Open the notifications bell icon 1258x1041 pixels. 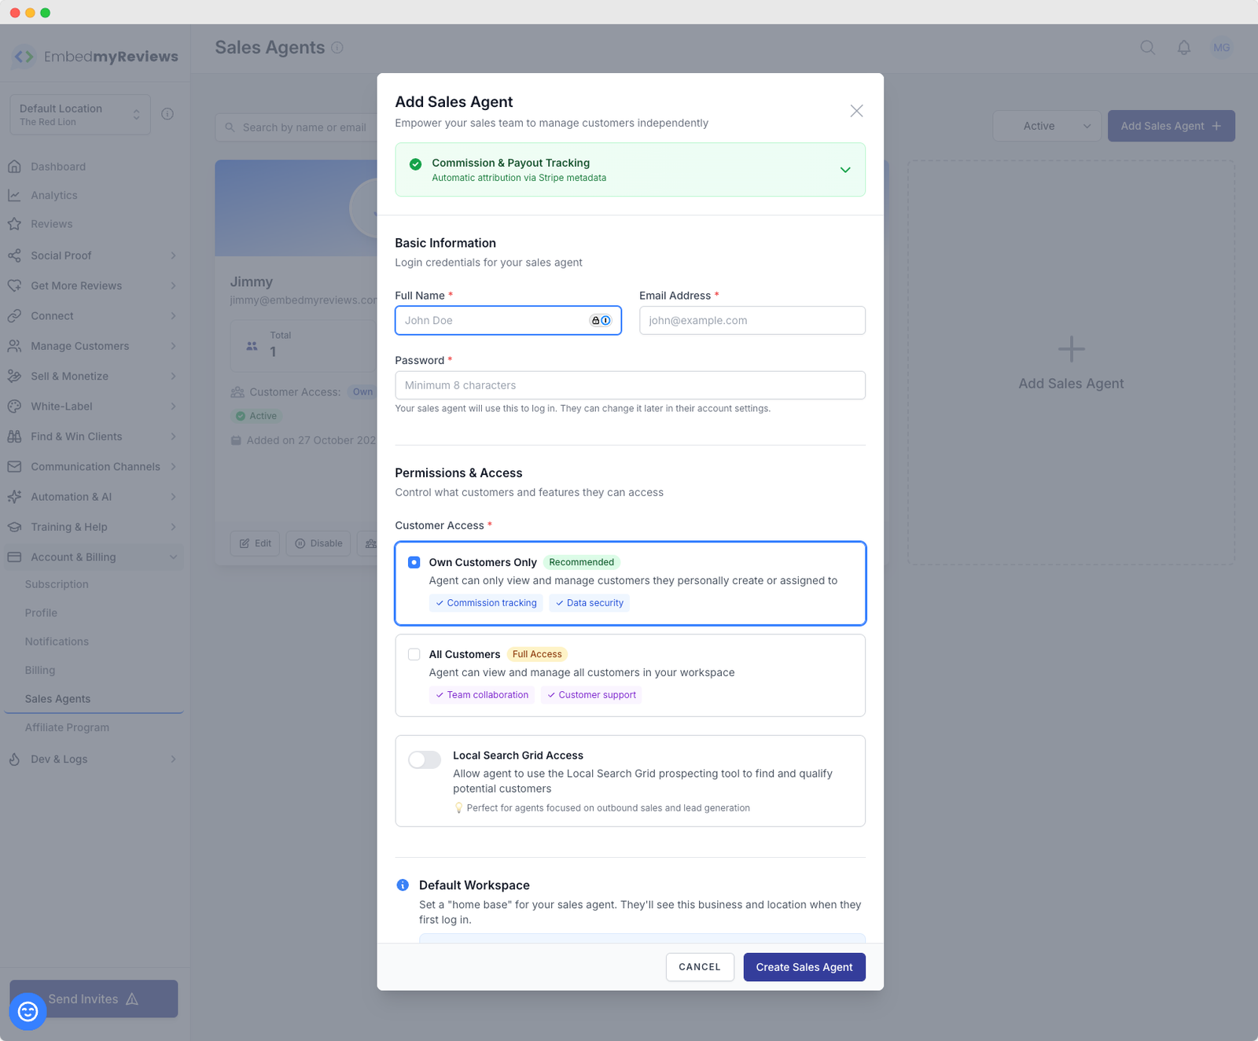[1183, 47]
